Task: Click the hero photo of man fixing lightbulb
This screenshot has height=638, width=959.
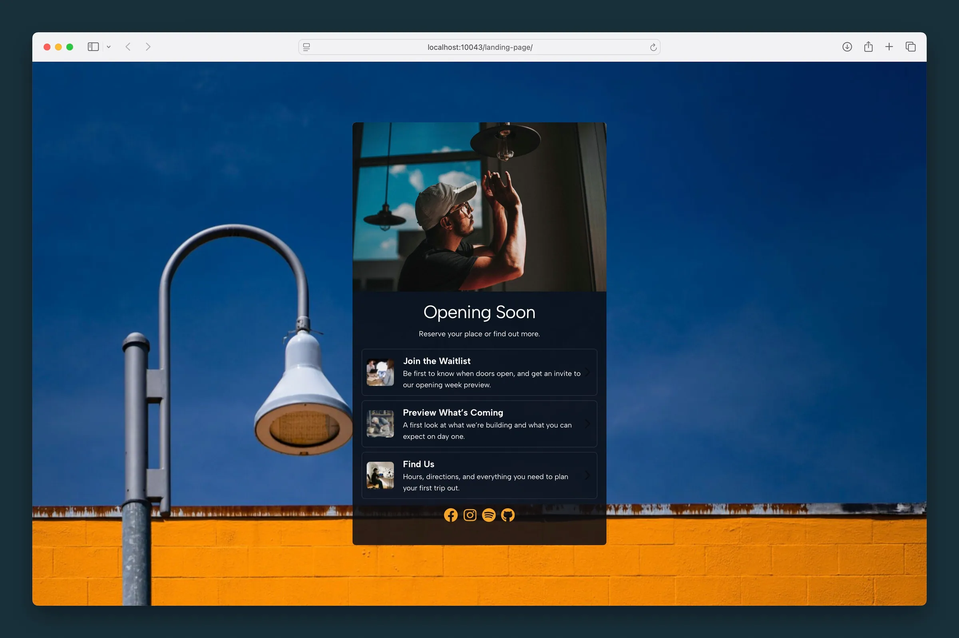Action: tap(479, 207)
